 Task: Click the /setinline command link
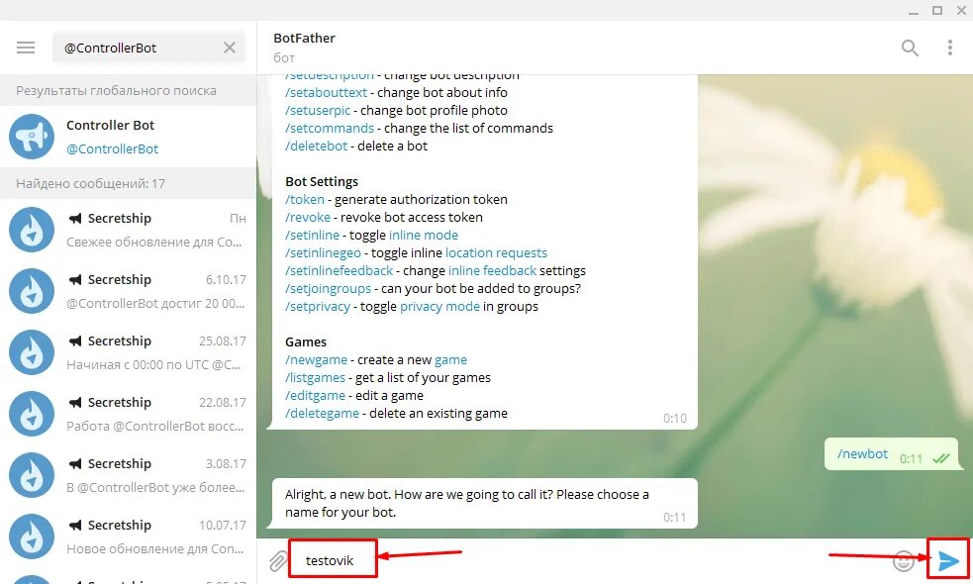pyautogui.click(x=312, y=236)
